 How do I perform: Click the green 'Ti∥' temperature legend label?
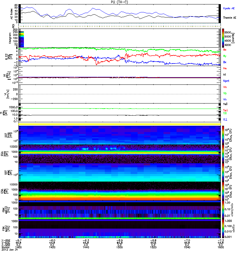tap(225, 113)
